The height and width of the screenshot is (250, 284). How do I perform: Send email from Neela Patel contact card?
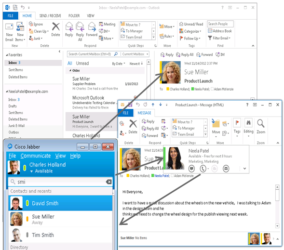point(226,169)
